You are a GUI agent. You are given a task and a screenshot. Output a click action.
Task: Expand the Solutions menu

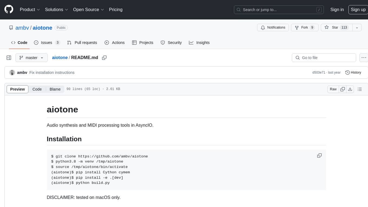[56, 9]
